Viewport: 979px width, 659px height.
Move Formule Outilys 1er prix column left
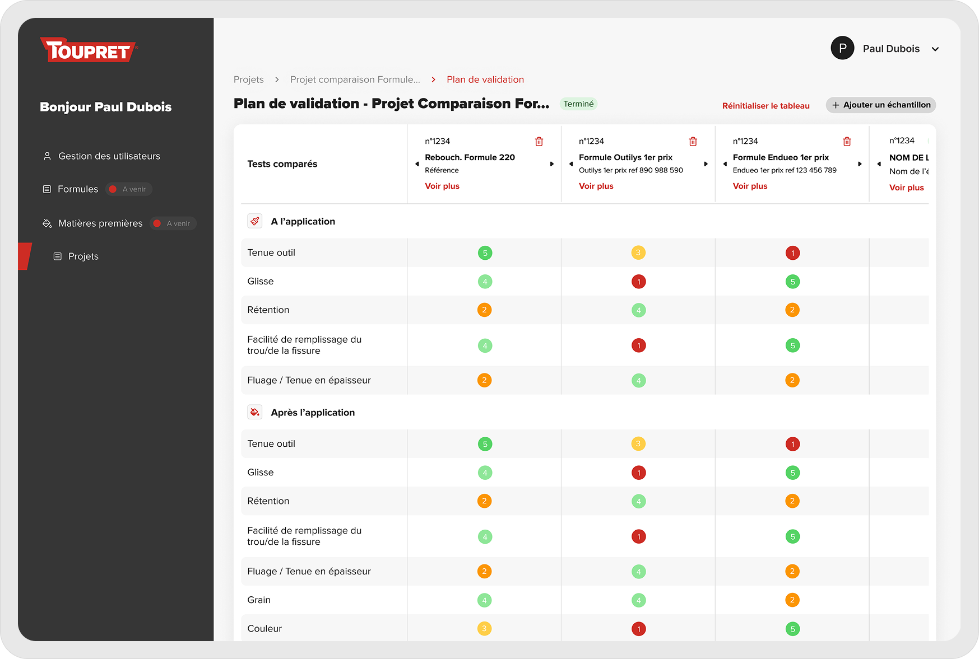[x=571, y=164]
